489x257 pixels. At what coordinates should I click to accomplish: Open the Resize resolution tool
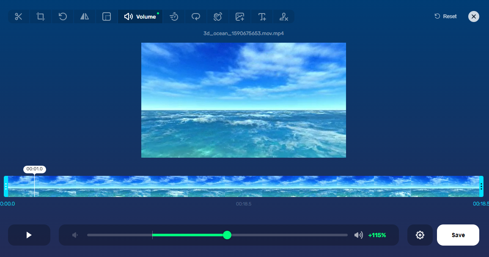[x=107, y=16]
